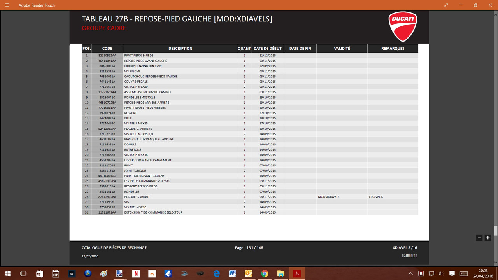The image size is (498, 280).
Task: Open Task View in the taskbar
Action: [x=23, y=273]
